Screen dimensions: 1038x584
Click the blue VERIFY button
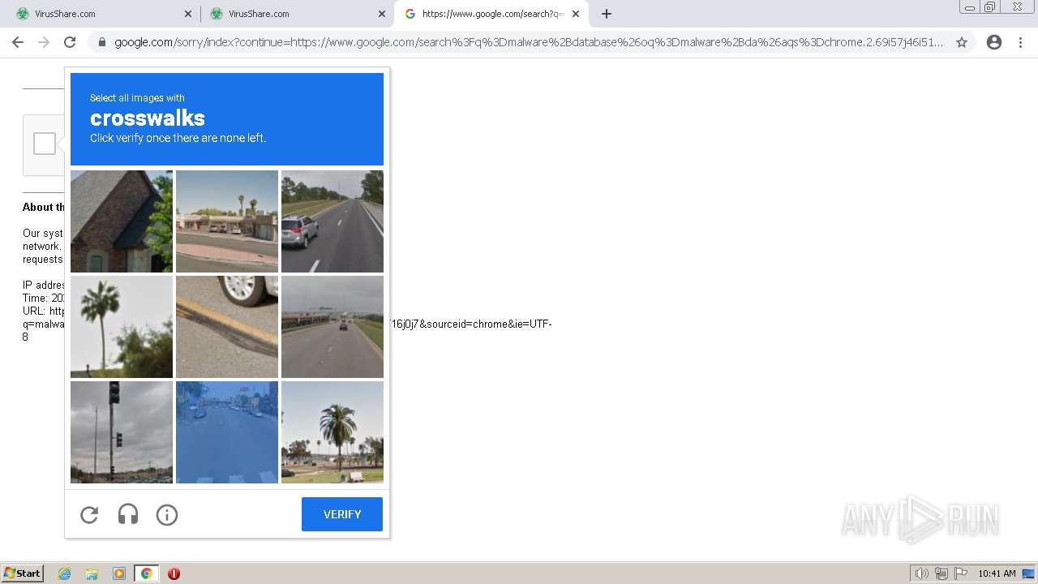coord(342,514)
